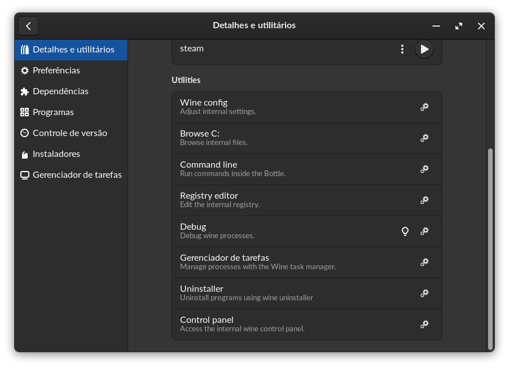Screen dimensions: 509x368
Task: Open Controle de versão section
Action: point(70,133)
